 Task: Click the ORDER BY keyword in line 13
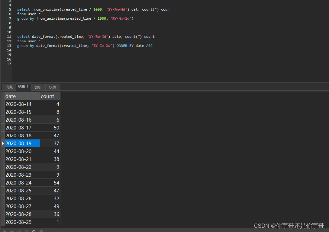click(x=125, y=46)
